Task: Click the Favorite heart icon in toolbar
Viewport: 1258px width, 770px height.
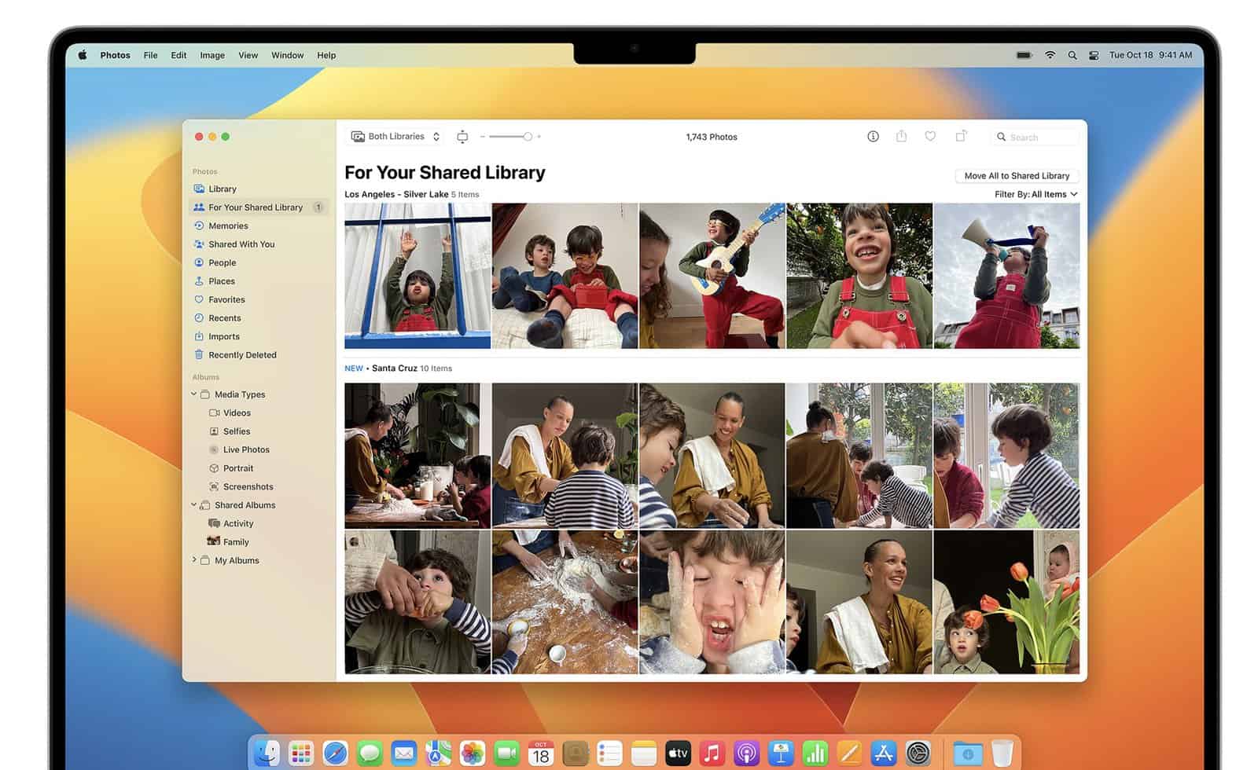Action: [930, 137]
